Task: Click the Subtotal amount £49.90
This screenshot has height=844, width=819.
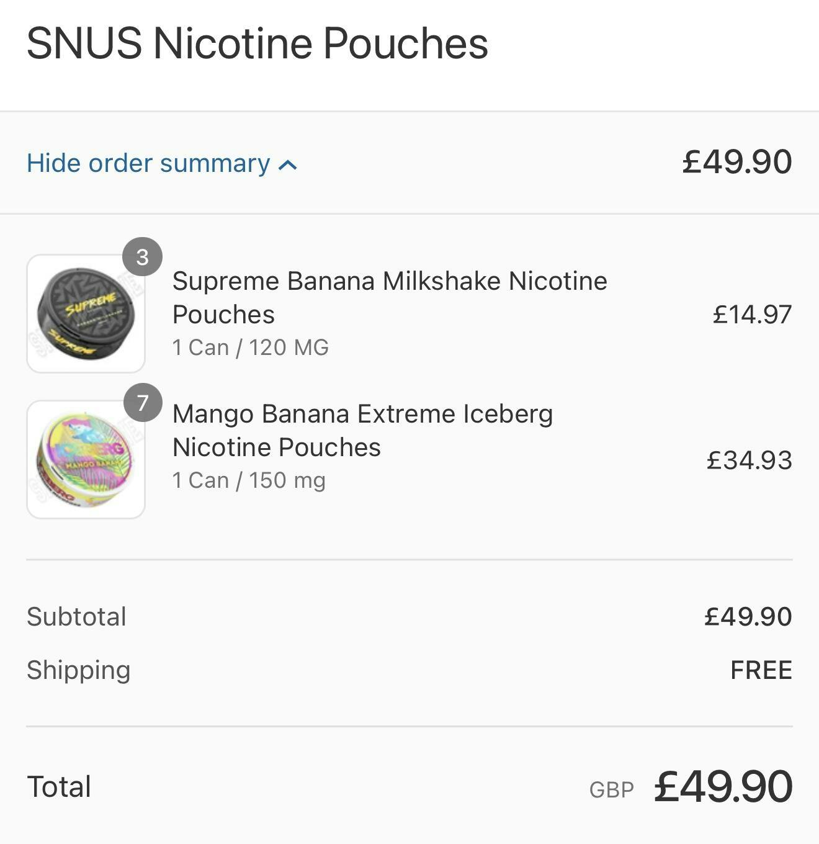Action: click(x=748, y=616)
